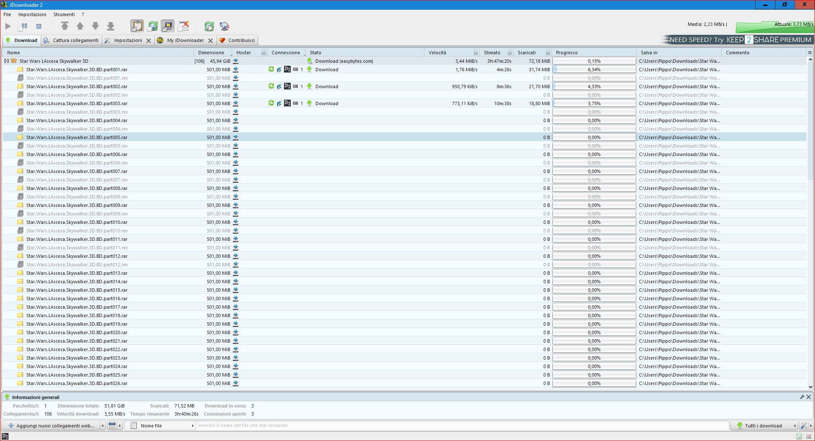Viewport: 815px width, 441px height.
Task: Open the Informazioni generali panel settings wrench
Action: coord(802,397)
